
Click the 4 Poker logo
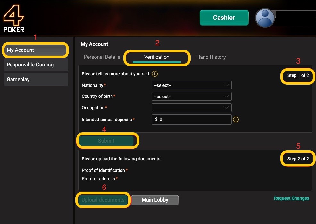click(x=14, y=19)
